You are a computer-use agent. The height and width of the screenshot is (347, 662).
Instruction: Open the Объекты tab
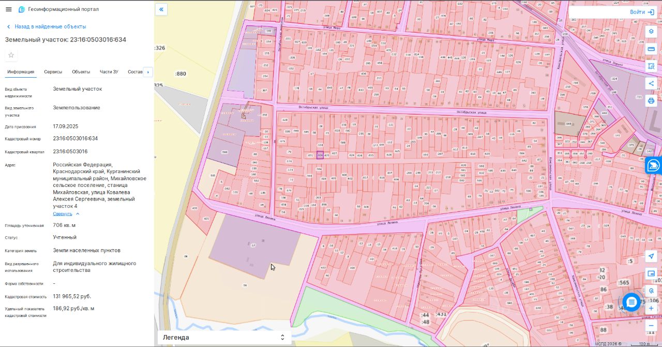pos(81,72)
